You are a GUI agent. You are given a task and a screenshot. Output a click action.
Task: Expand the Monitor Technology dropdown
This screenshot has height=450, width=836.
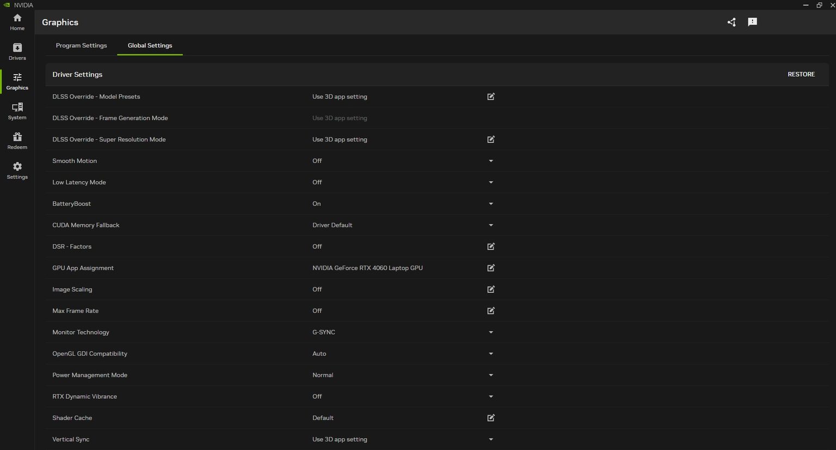tap(491, 332)
